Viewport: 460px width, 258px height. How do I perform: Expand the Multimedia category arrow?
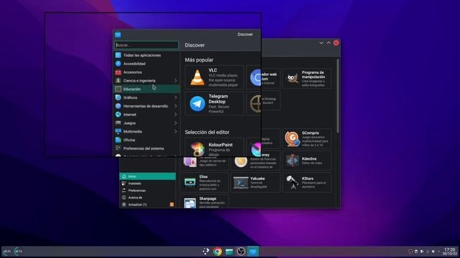click(x=175, y=131)
